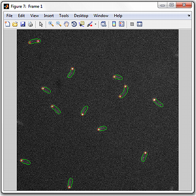Select the Pan hand tool

coord(66,24)
